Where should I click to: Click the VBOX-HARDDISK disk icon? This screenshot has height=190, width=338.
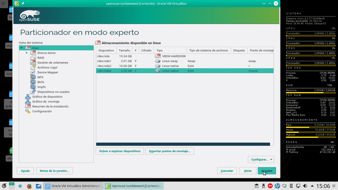[158, 56]
